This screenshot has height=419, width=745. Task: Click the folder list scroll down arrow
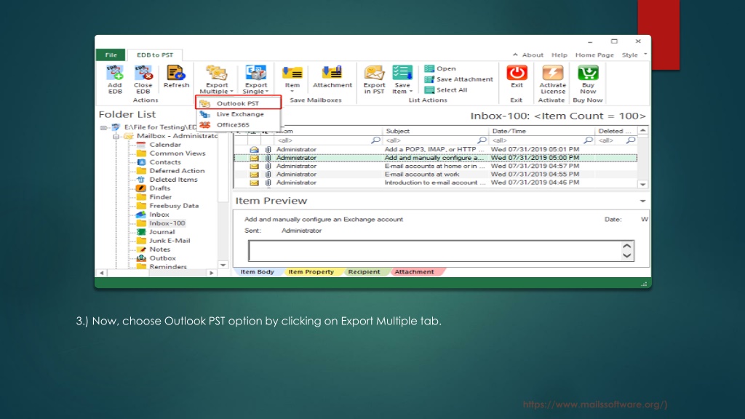point(223,265)
